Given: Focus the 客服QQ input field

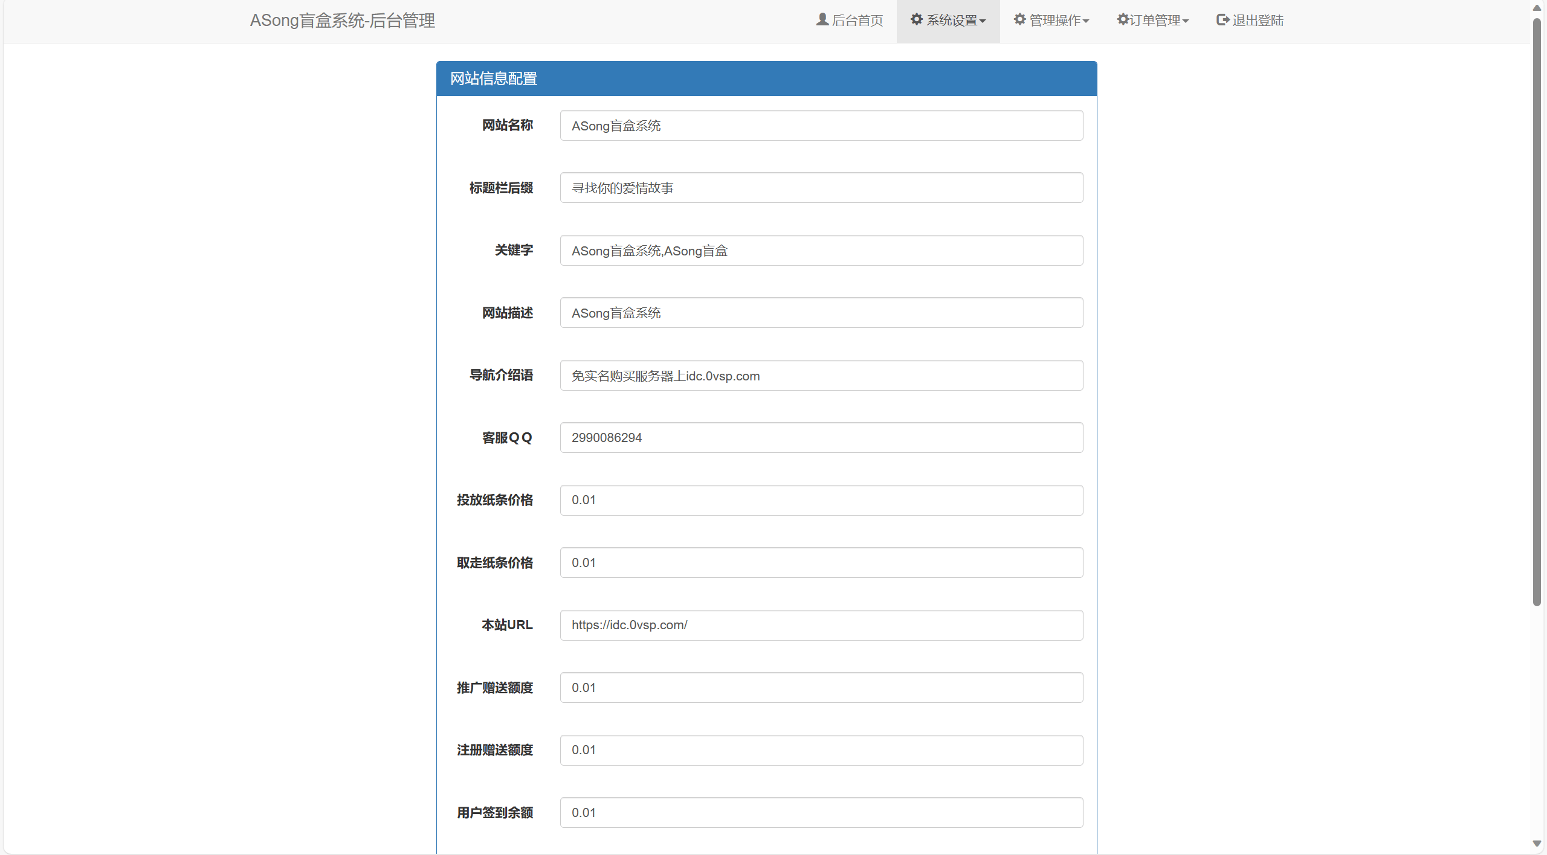Looking at the screenshot, I should [821, 438].
